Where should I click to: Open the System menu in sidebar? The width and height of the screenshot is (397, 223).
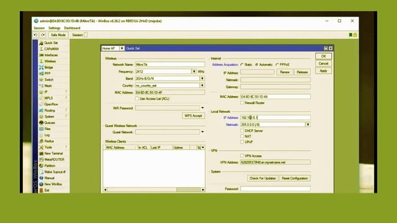pyautogui.click(x=49, y=116)
